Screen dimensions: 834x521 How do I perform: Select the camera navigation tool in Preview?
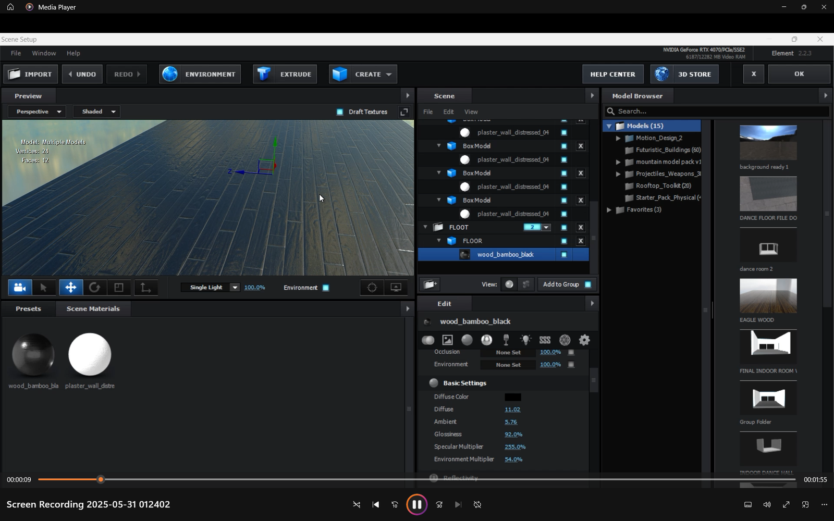[20, 288]
